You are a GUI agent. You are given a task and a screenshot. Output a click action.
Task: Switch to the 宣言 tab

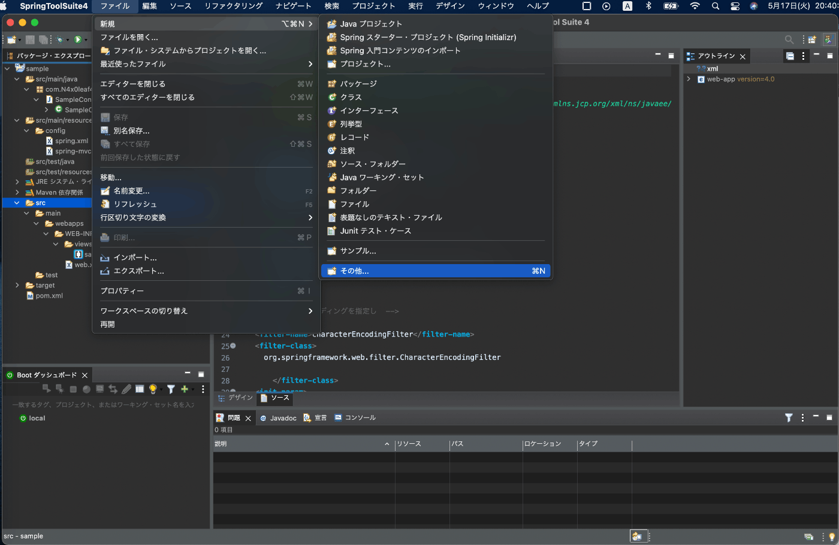(x=315, y=418)
